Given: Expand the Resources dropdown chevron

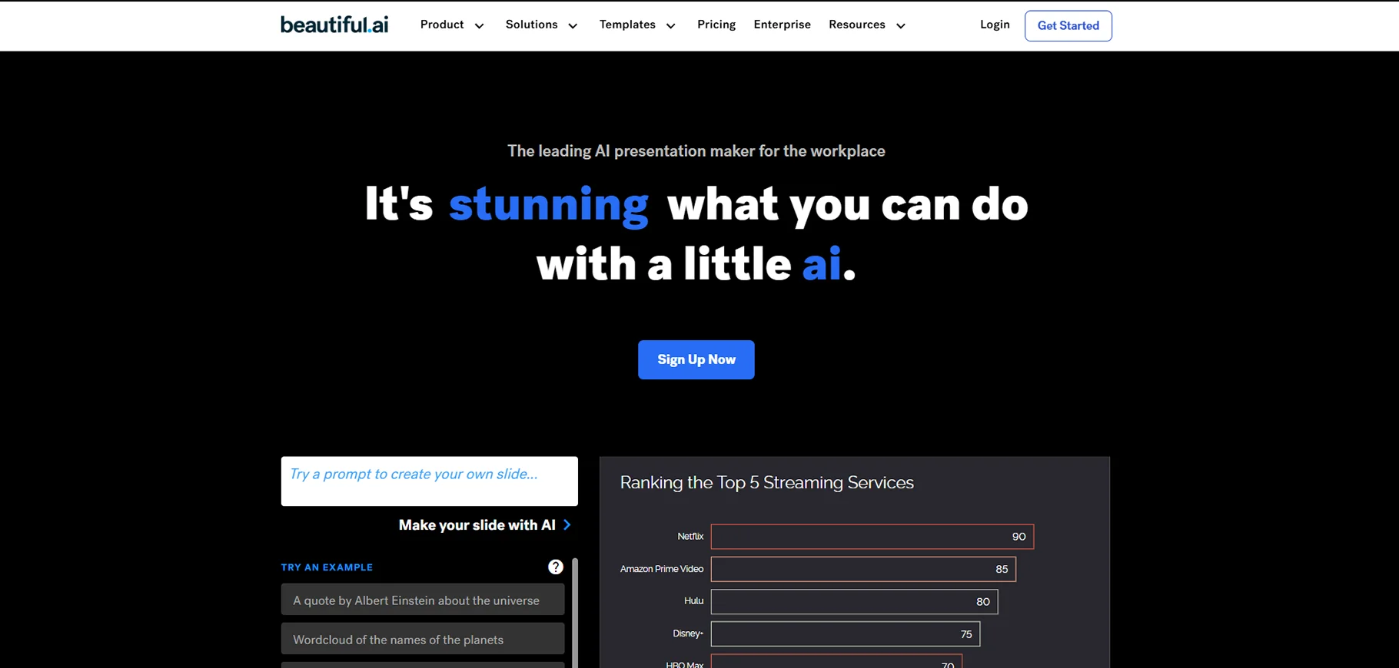Looking at the screenshot, I should [901, 26].
